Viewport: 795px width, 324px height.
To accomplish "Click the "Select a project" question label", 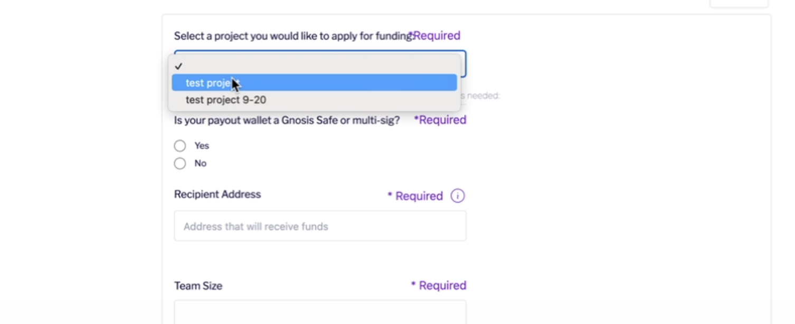I will pyautogui.click(x=294, y=36).
